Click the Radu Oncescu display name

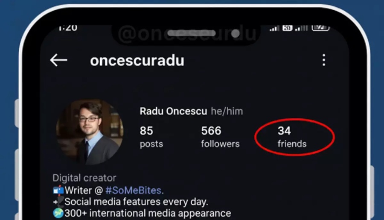pyautogui.click(x=173, y=111)
